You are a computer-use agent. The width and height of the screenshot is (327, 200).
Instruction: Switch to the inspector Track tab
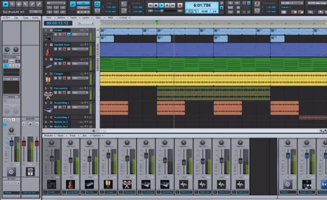[25, 18]
